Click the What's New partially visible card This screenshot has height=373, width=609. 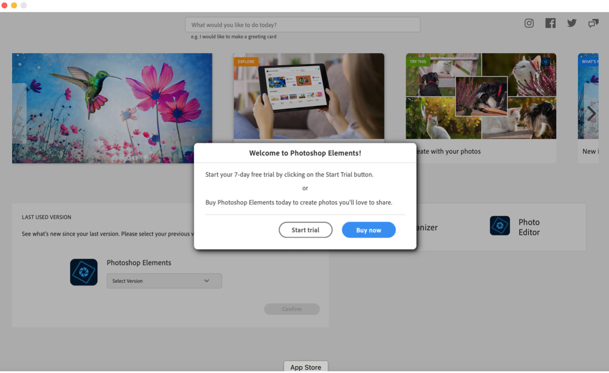click(588, 108)
